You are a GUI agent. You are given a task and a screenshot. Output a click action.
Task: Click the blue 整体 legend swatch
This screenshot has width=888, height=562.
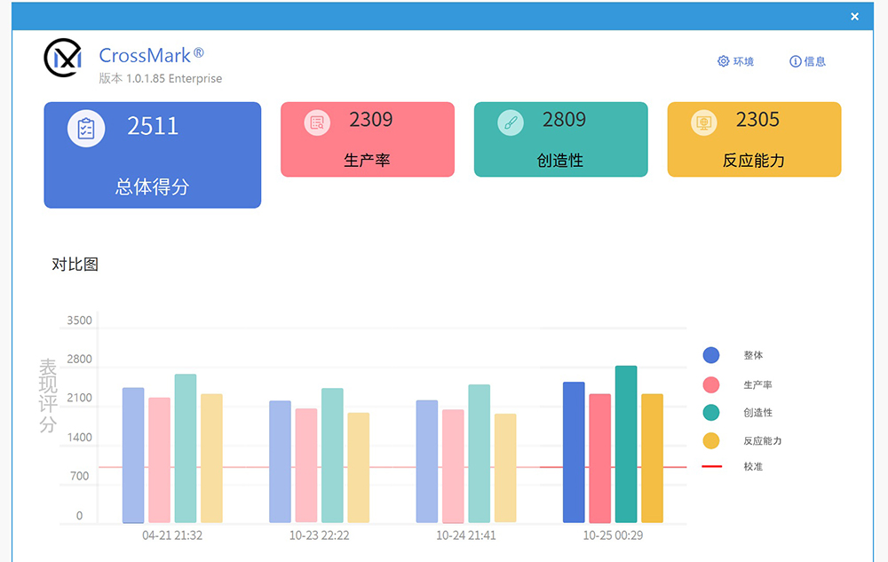click(711, 355)
